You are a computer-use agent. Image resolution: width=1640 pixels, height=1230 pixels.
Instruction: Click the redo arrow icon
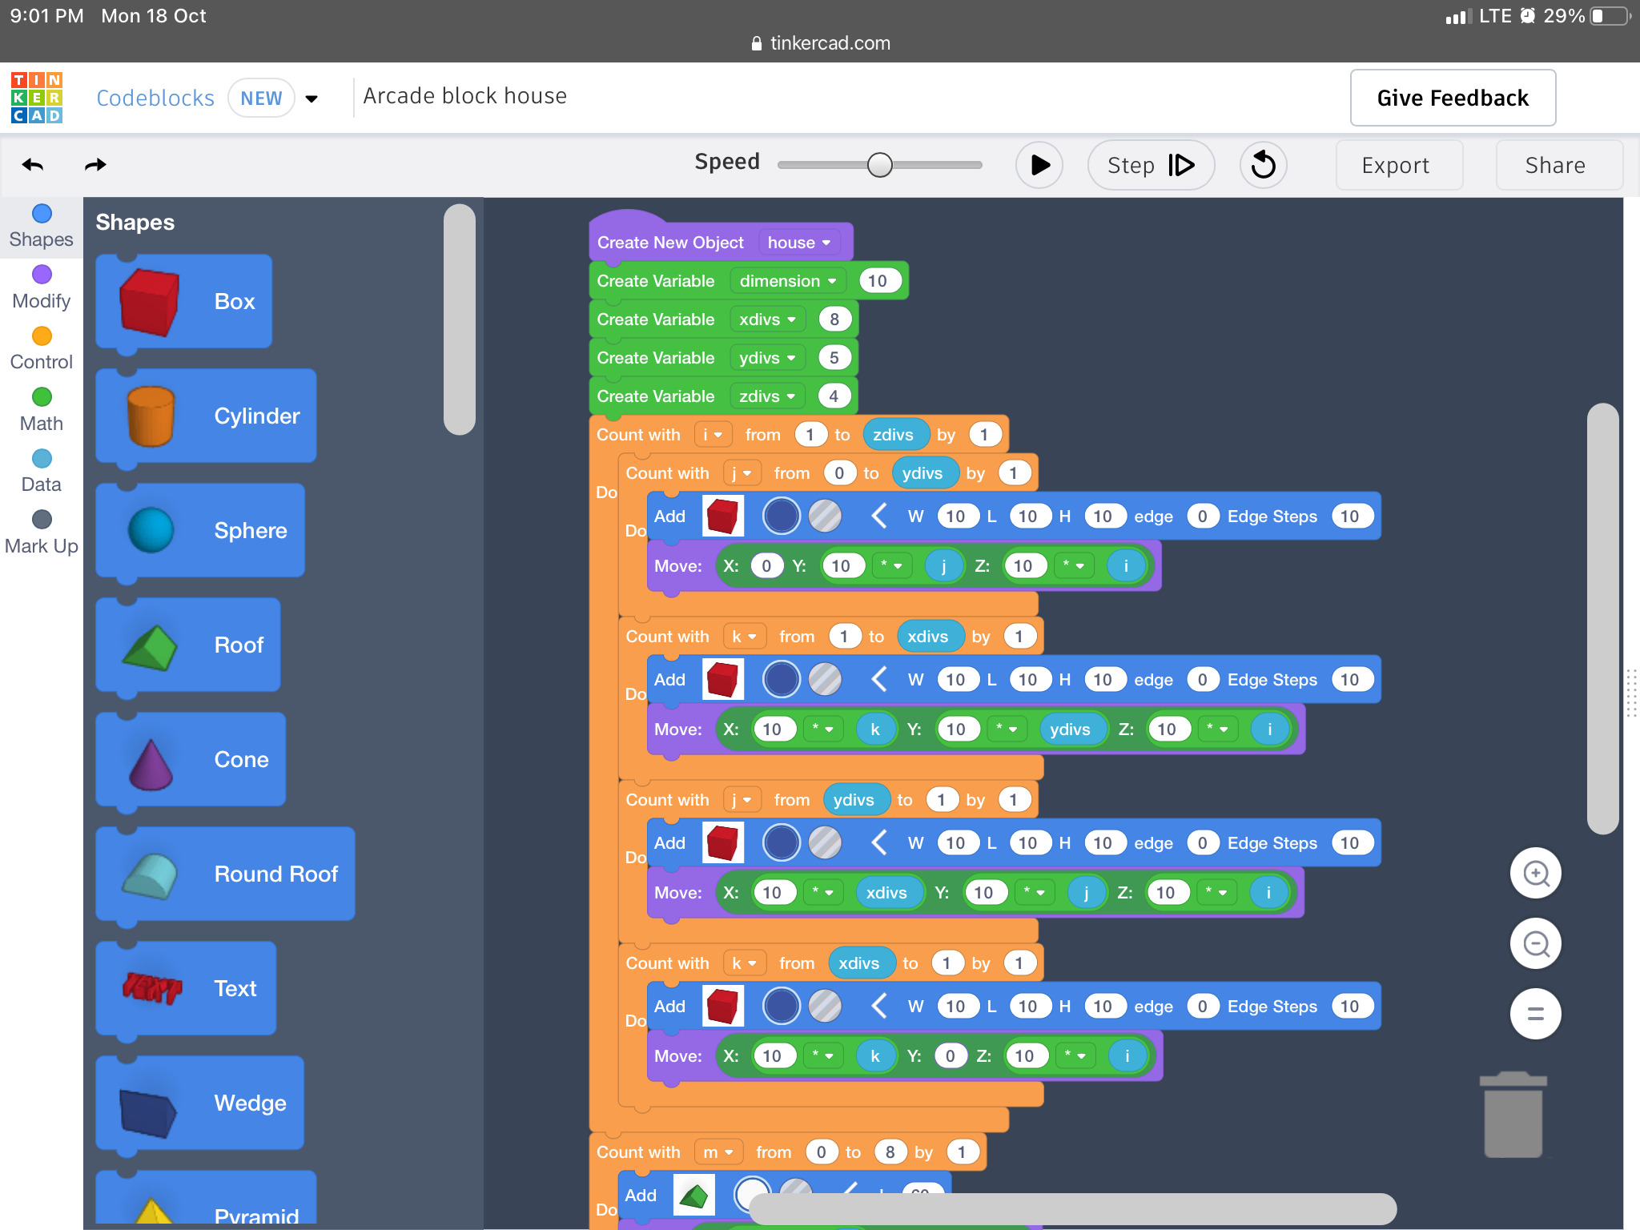(x=95, y=165)
